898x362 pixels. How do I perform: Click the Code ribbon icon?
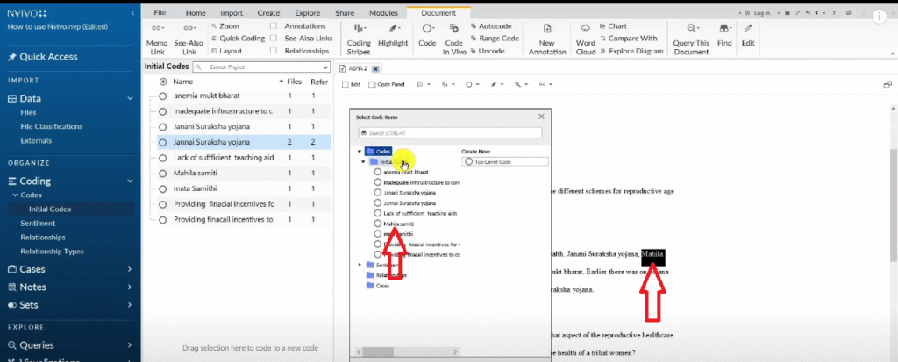(427, 28)
